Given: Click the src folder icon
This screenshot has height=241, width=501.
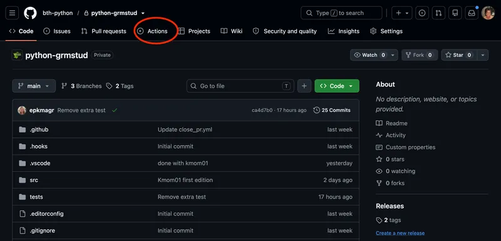Looking at the screenshot, I should [23, 180].
